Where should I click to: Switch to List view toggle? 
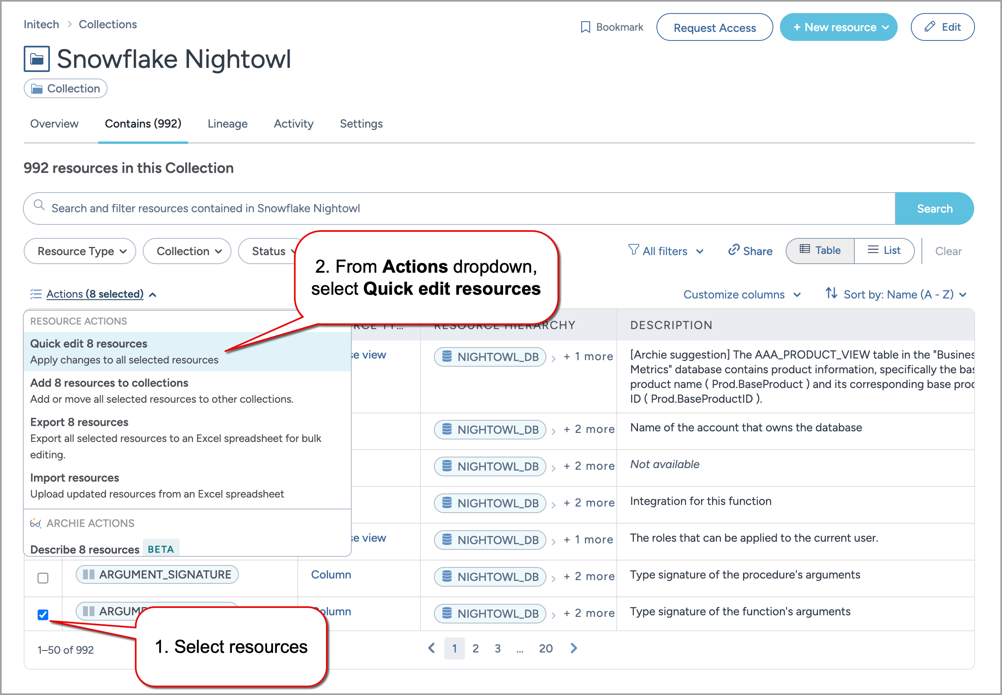coord(884,250)
